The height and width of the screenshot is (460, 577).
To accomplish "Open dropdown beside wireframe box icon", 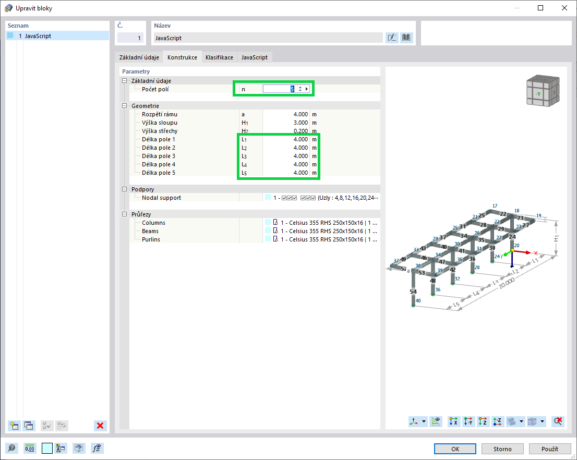I will point(543,421).
